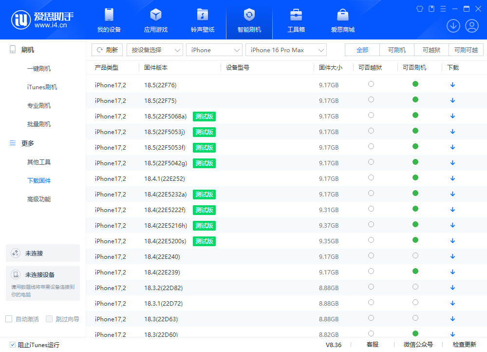Show 可越狱 firmware filter tab
487x352 pixels.
[431, 50]
